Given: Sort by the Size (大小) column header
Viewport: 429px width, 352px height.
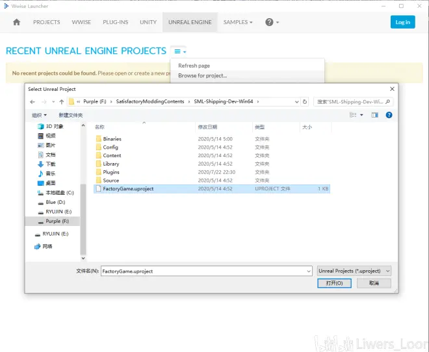Looking at the screenshot, I should point(315,127).
